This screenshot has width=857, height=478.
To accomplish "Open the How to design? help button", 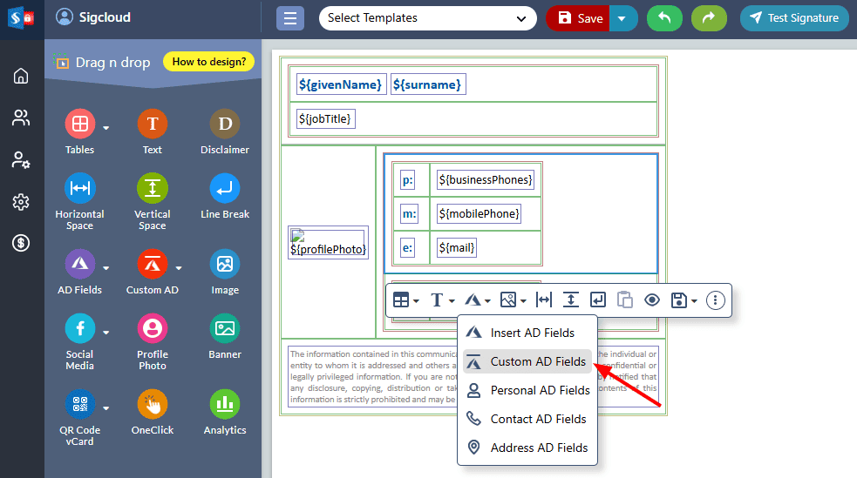I will 208,62.
